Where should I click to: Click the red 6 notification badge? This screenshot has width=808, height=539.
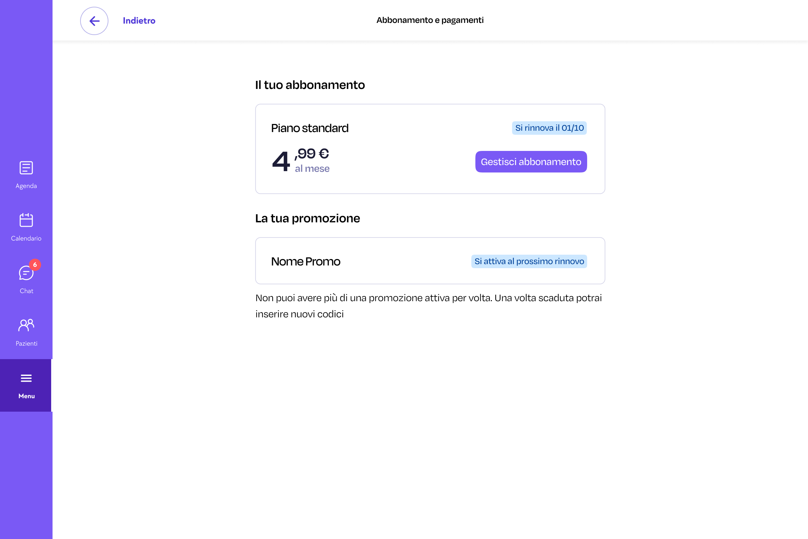click(35, 265)
